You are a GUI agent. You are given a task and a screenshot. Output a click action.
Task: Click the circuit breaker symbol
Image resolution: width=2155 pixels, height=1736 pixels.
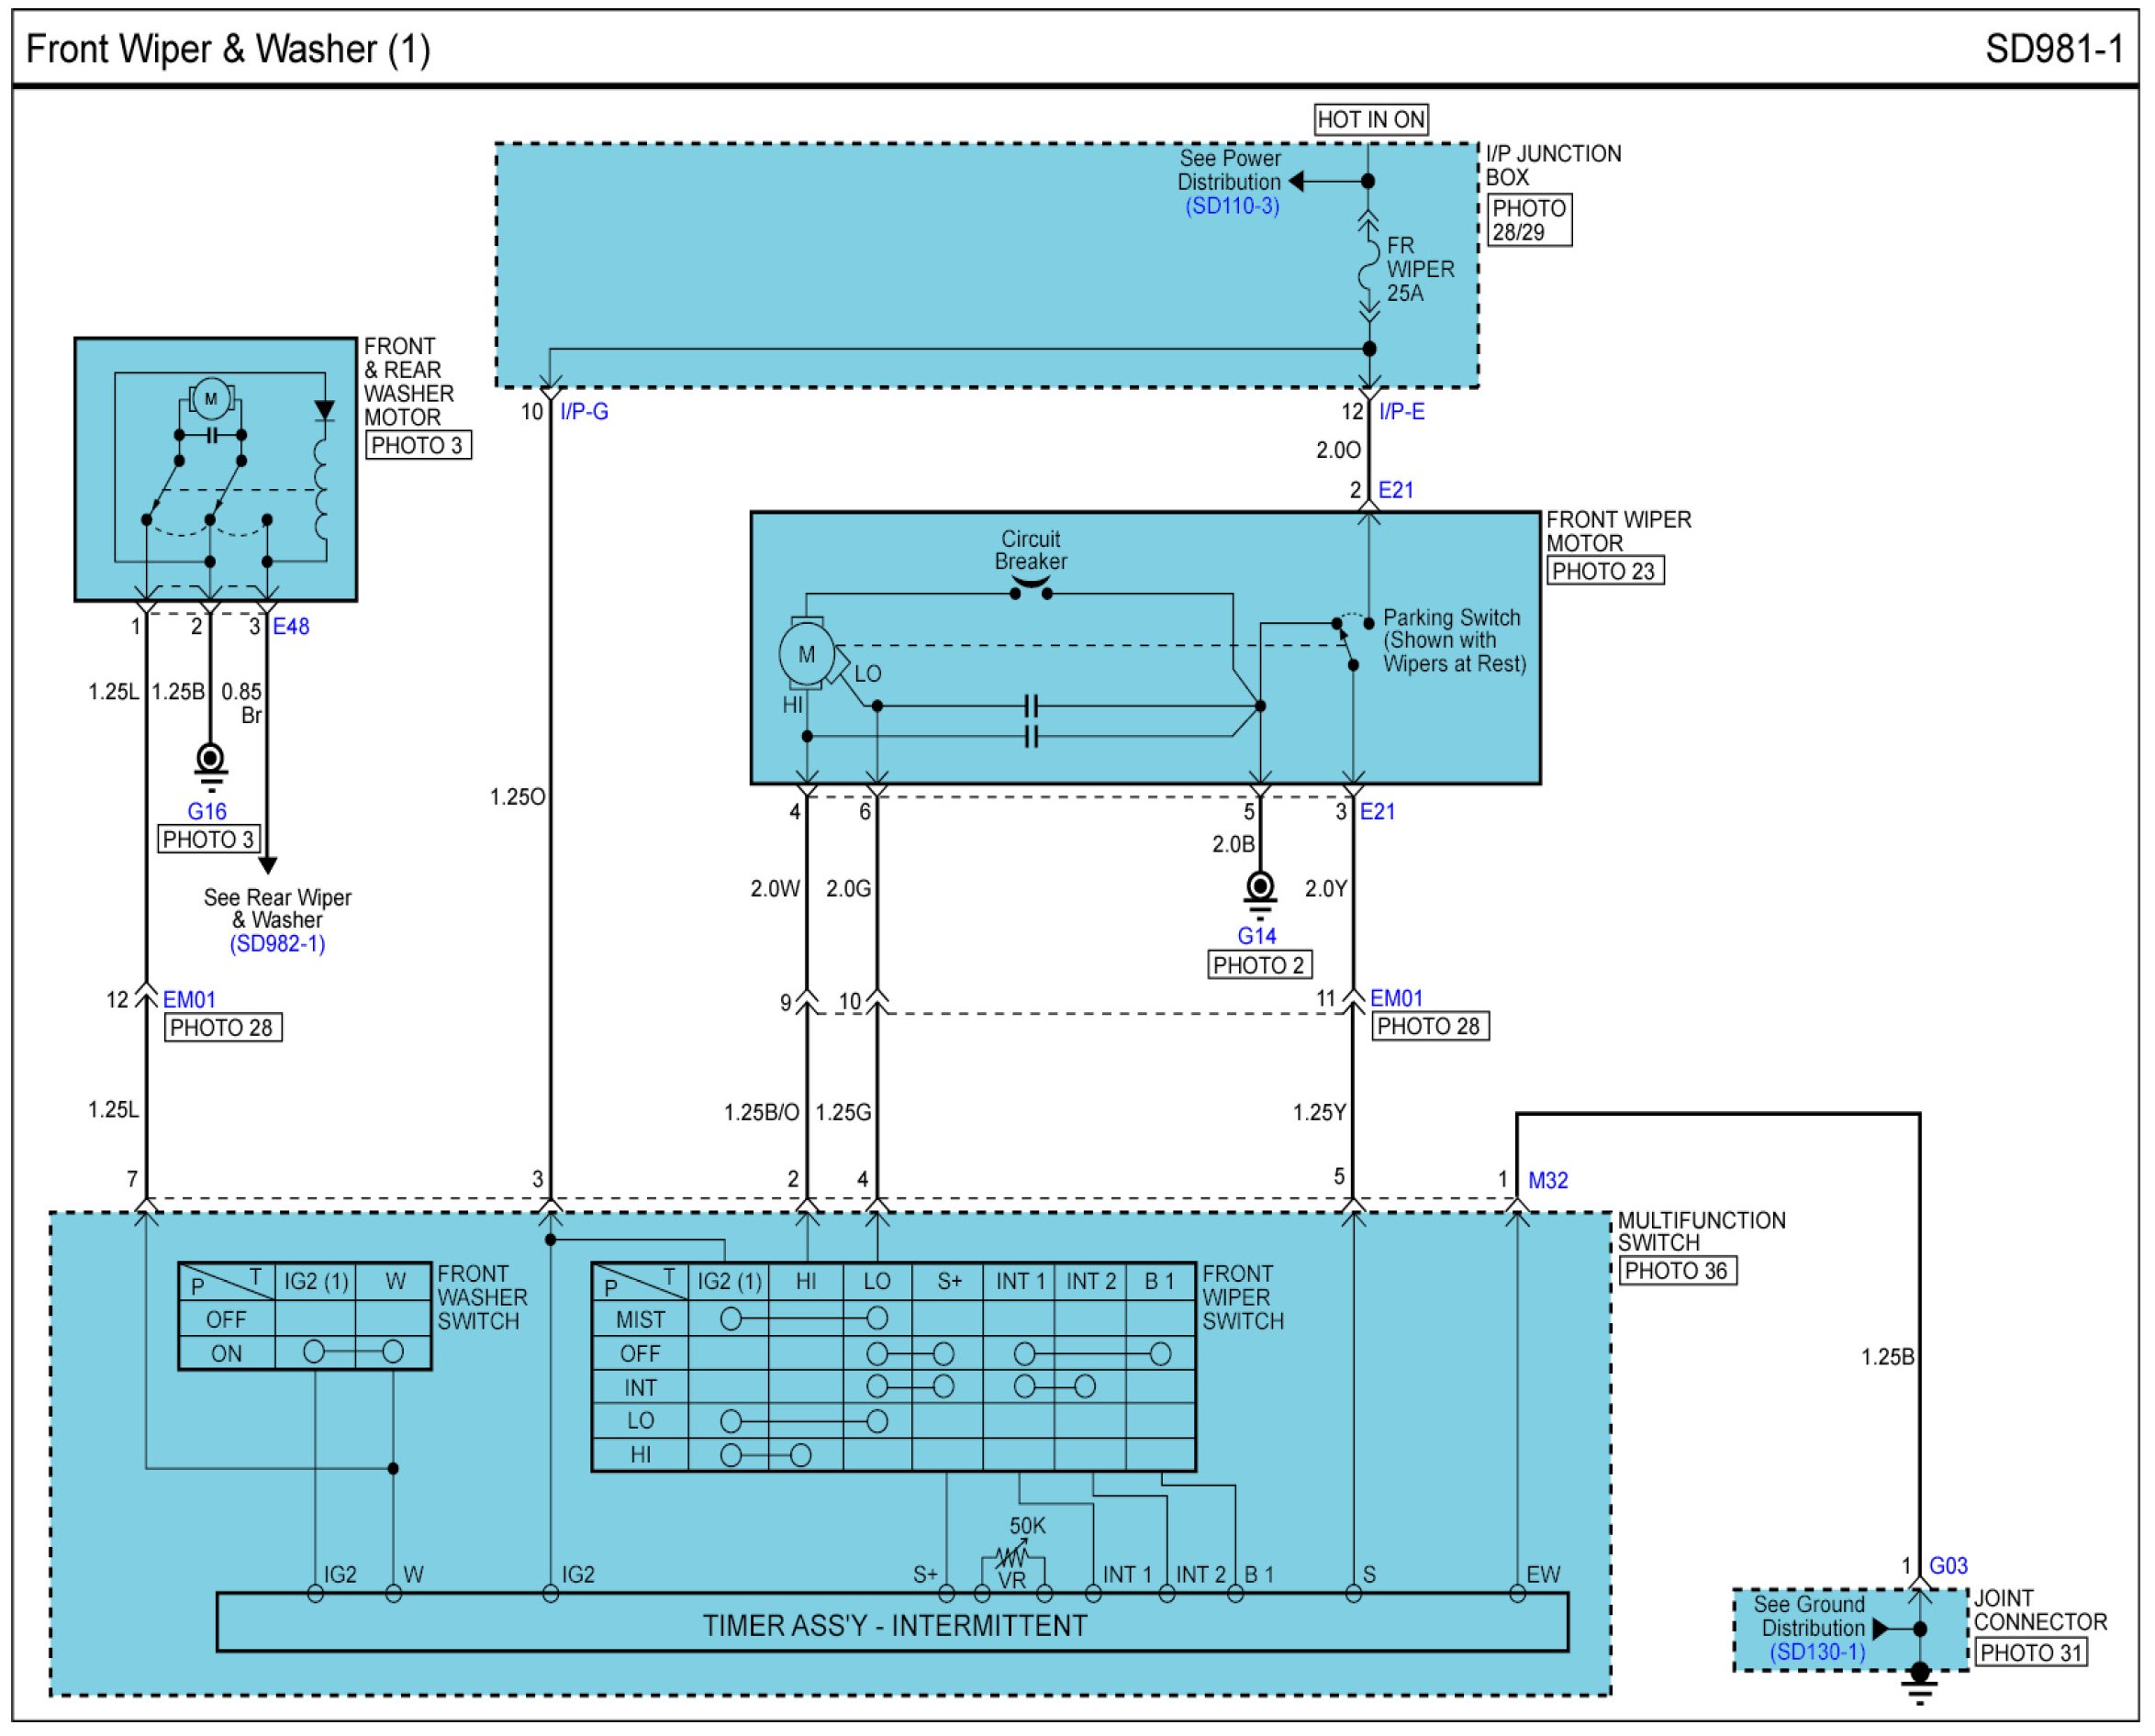coord(1031,589)
